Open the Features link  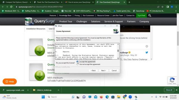[53, 16]
